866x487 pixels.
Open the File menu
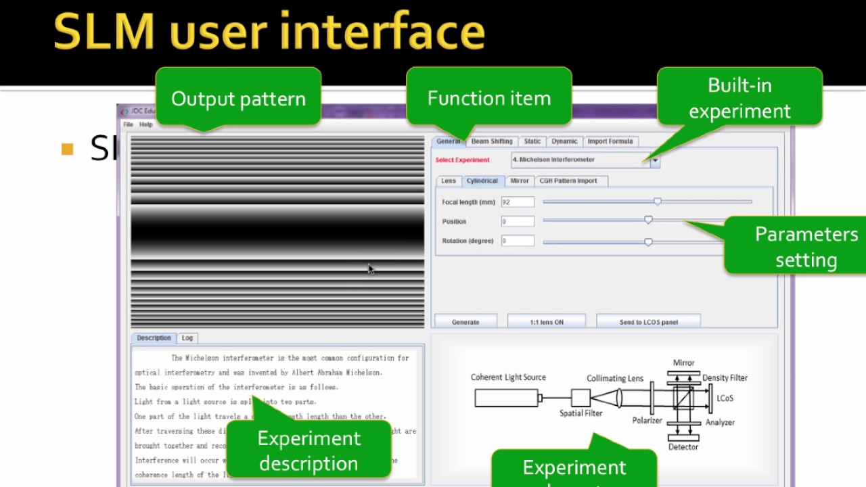[128, 124]
